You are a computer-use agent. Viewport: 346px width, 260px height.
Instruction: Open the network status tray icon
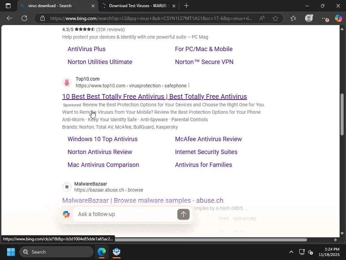pyautogui.click(x=302, y=252)
